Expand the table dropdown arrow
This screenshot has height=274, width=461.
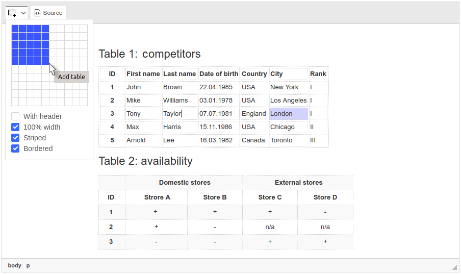coord(23,13)
